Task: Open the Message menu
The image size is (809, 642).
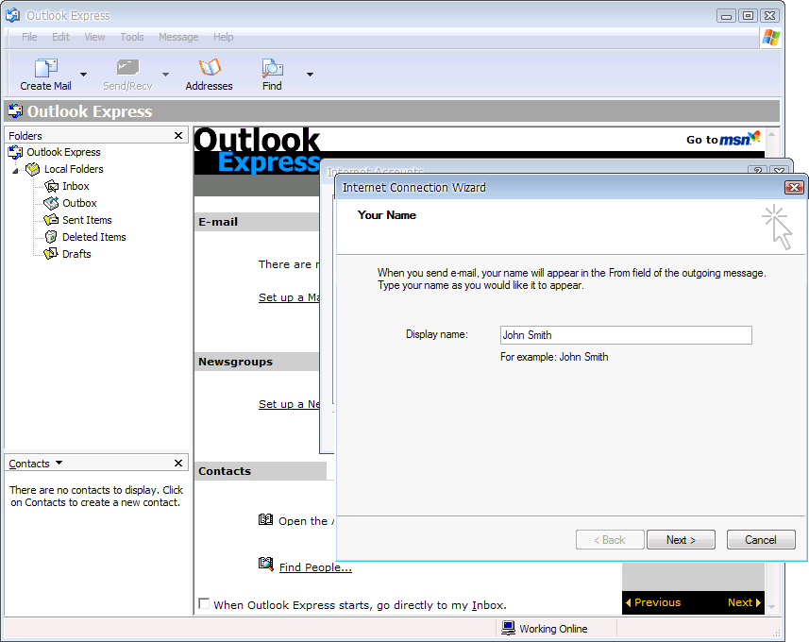Action: tap(178, 37)
